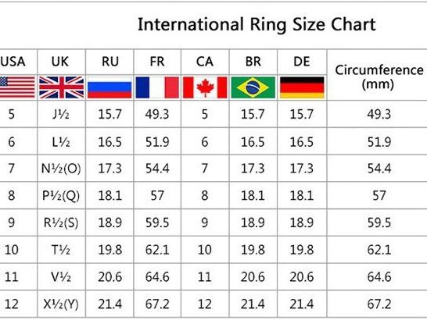Click the International Ring Size Chart title
Viewport: 427px width, 320px height.
[x=257, y=24]
